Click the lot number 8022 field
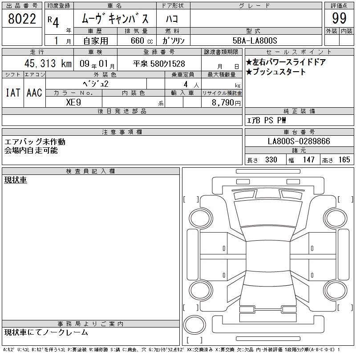Viewport: 356px width, 356px height. pyautogui.click(x=22, y=19)
